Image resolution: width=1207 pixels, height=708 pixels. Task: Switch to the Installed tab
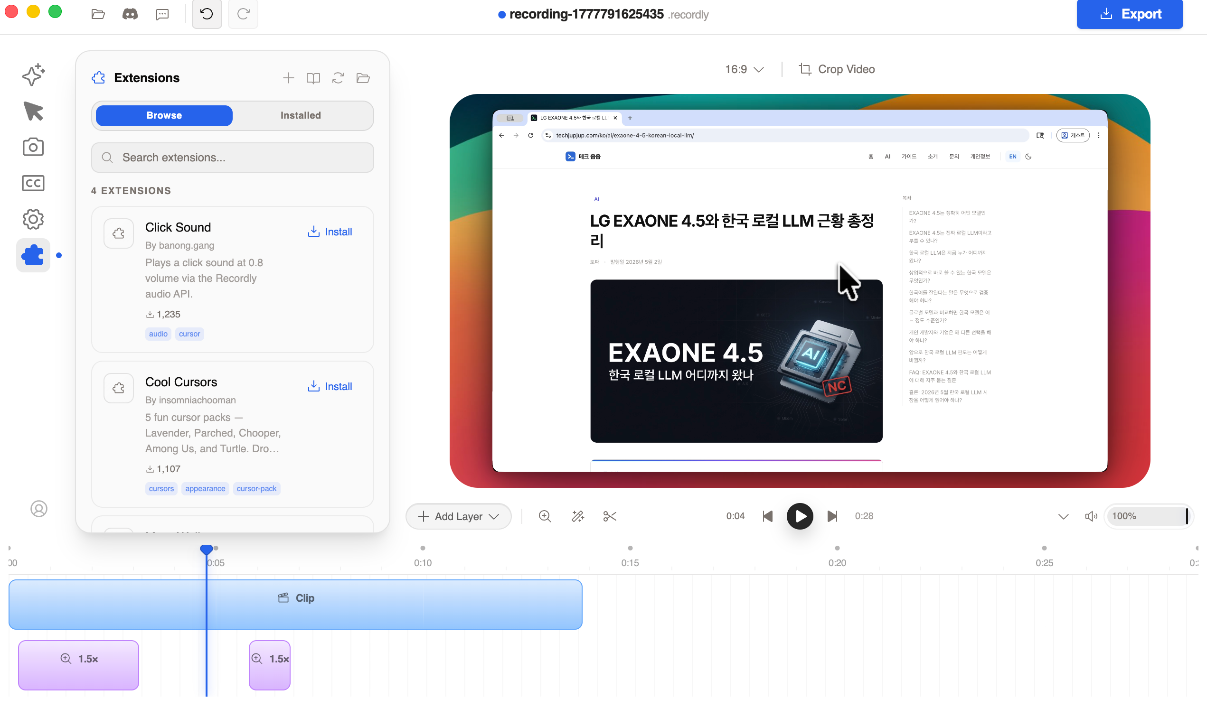point(301,115)
